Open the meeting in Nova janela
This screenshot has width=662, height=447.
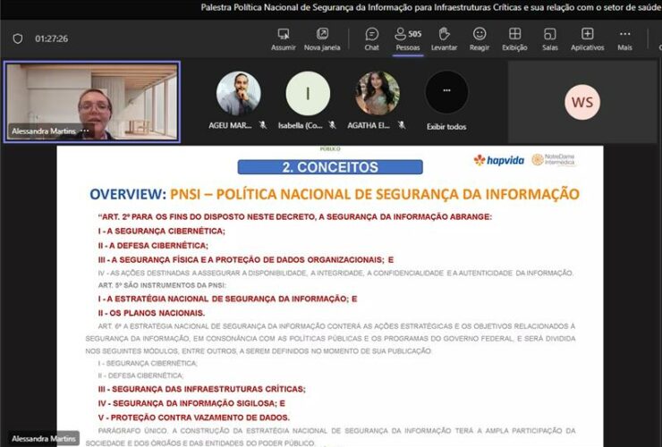pyautogui.click(x=322, y=34)
